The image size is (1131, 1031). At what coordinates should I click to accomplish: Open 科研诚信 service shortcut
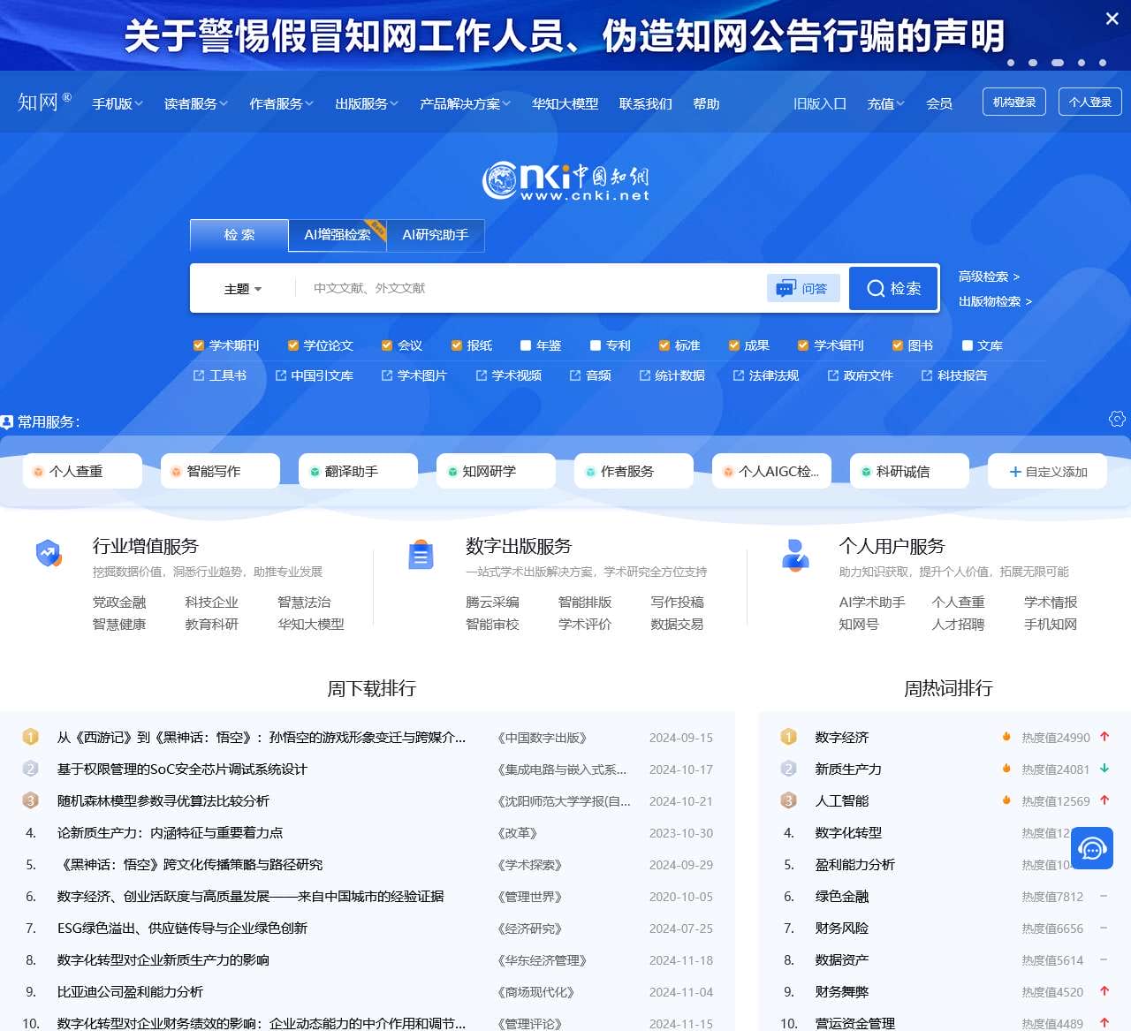(x=909, y=471)
